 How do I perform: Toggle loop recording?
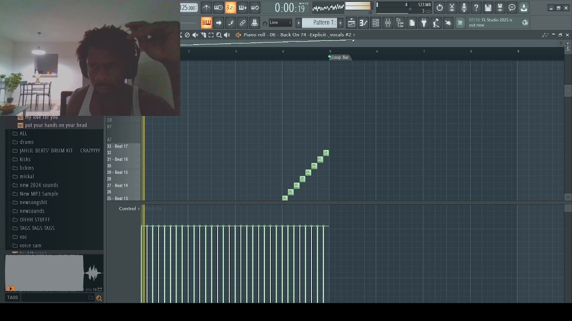tap(255, 8)
